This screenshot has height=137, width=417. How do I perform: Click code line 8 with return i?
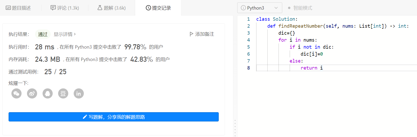(x=311, y=68)
